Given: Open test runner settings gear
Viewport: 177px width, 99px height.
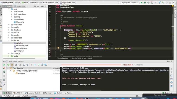Looking at the screenshot, I should pos(46,65).
